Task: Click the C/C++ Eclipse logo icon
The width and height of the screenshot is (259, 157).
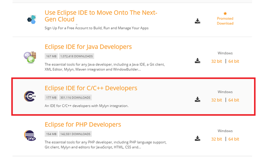Action: [x=30, y=96]
